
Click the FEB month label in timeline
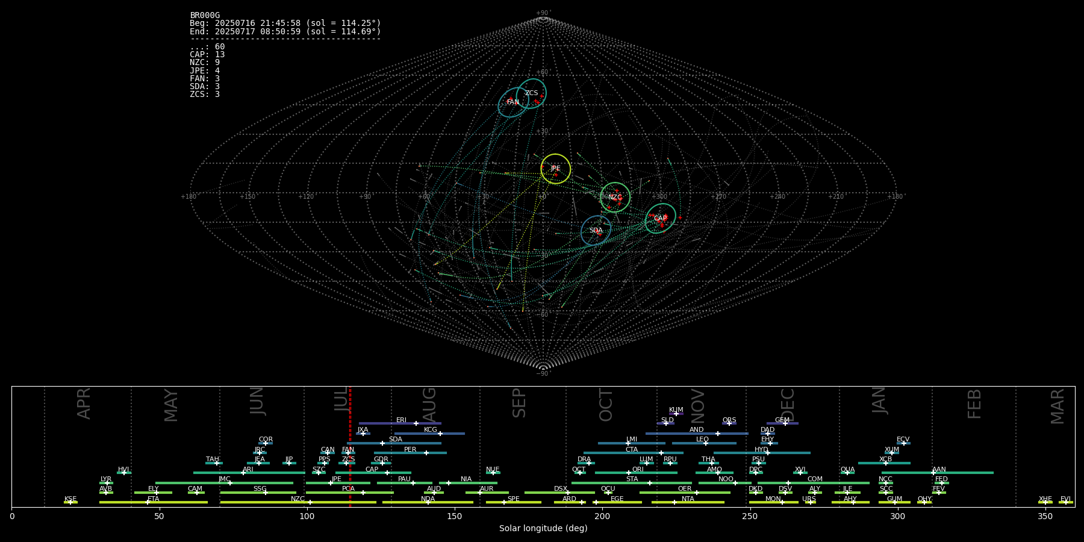click(x=974, y=404)
